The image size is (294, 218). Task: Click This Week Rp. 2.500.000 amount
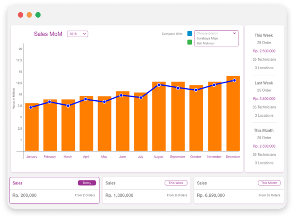coord(264,51)
